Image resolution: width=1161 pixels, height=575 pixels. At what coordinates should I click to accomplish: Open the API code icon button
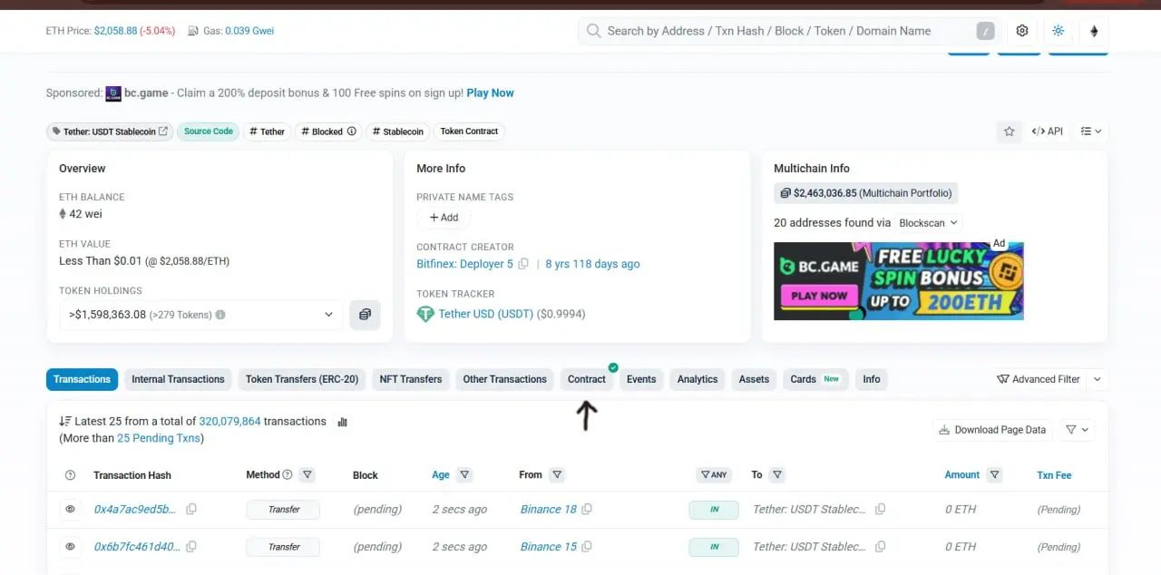click(1048, 132)
